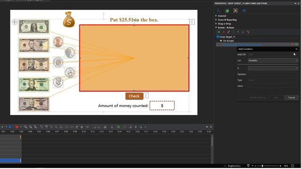The width and height of the screenshot is (301, 169).
Task: Open the Operator dropdown
Action: click(x=273, y=74)
